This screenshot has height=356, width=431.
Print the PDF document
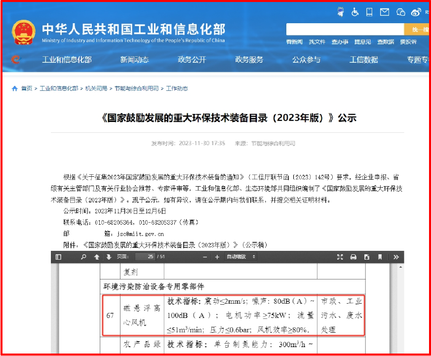pyautogui.click(x=353, y=257)
